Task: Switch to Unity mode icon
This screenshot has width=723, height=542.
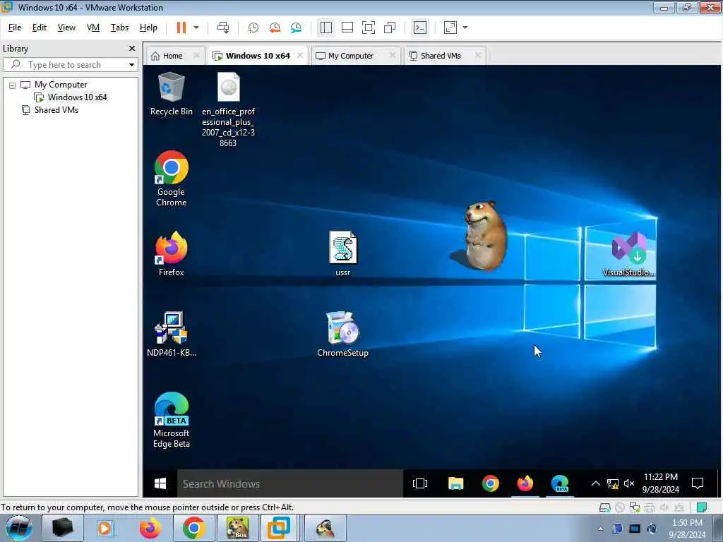Action: click(390, 28)
